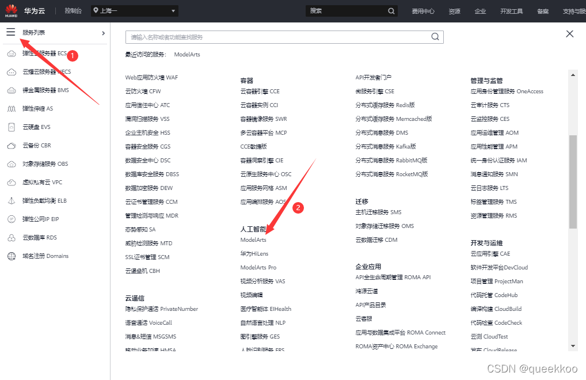Open 图引擎服务 GES
Viewport: 586px width, 380px height.
coord(260,337)
